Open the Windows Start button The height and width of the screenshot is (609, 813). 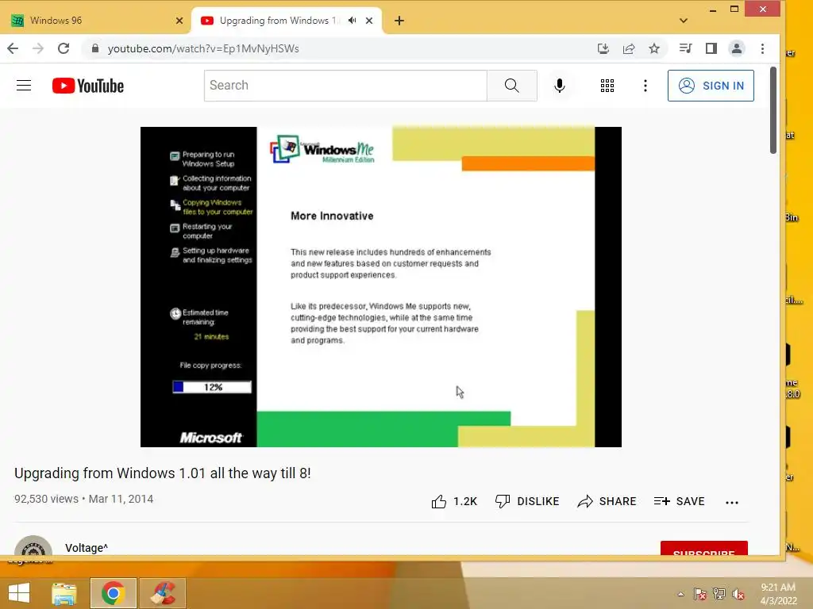click(19, 593)
